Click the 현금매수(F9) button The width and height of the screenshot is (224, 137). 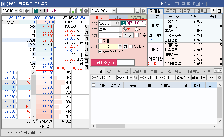click(x=104, y=63)
